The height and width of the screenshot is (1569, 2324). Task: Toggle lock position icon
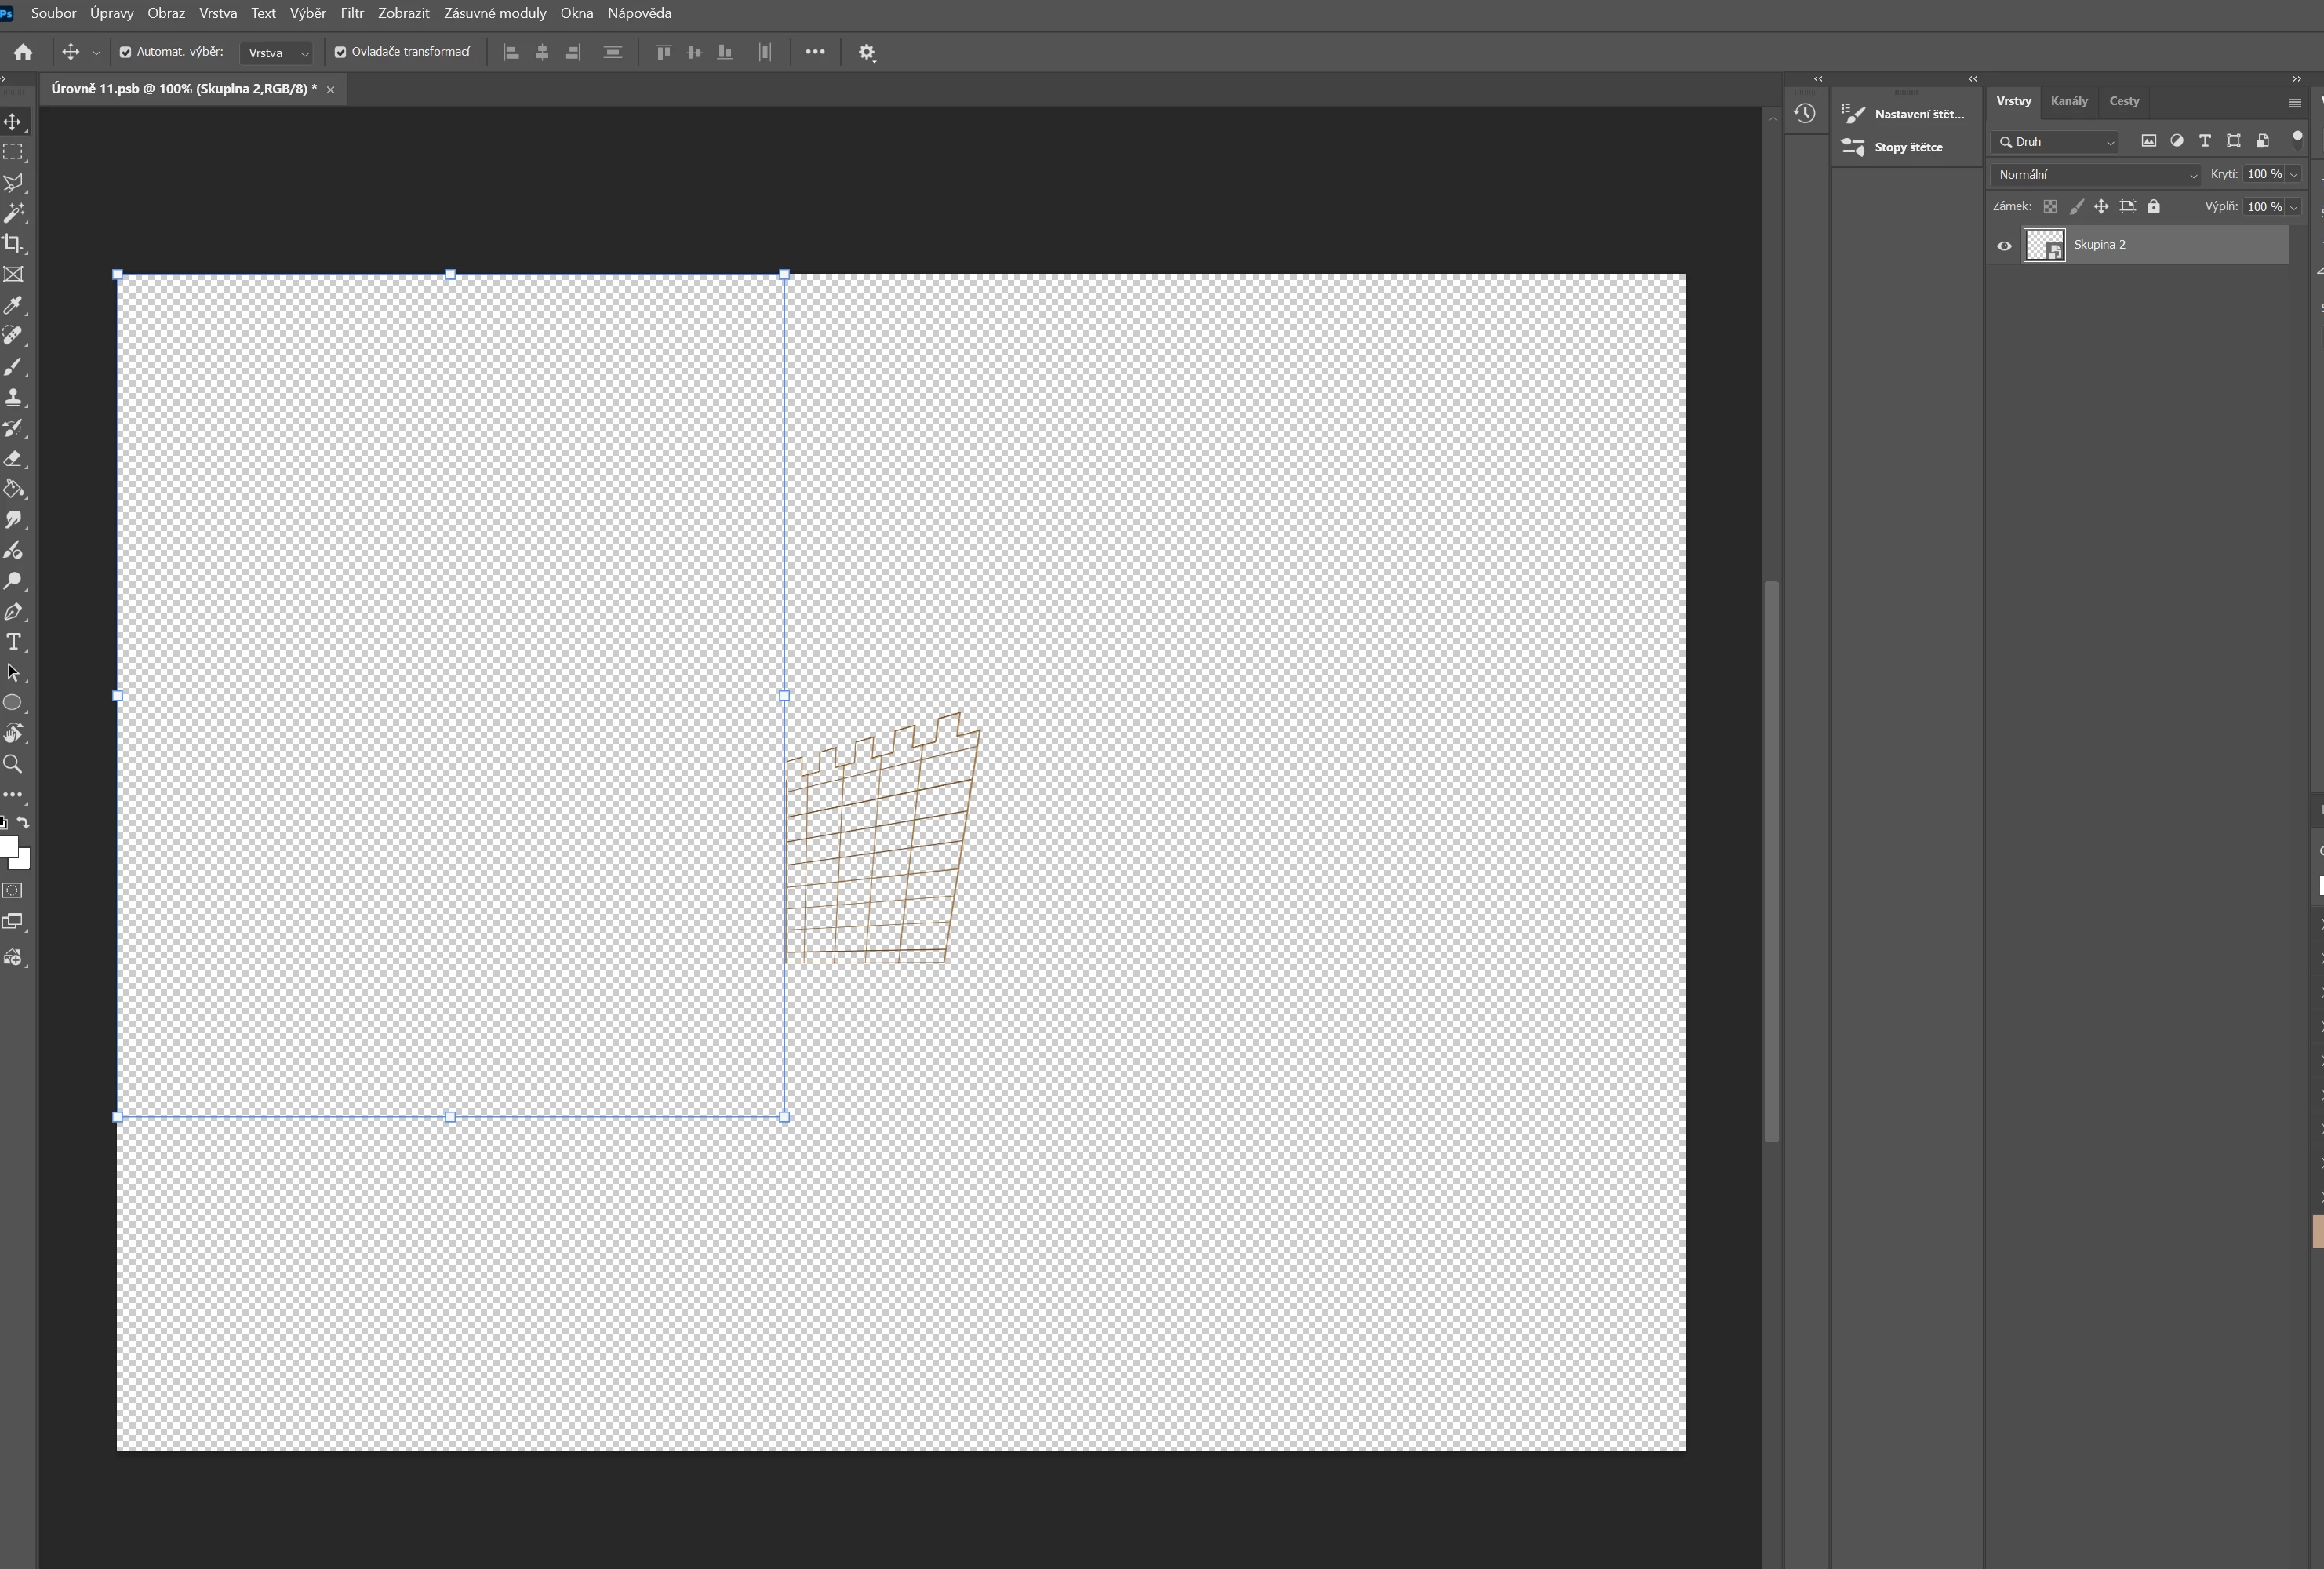2101,207
